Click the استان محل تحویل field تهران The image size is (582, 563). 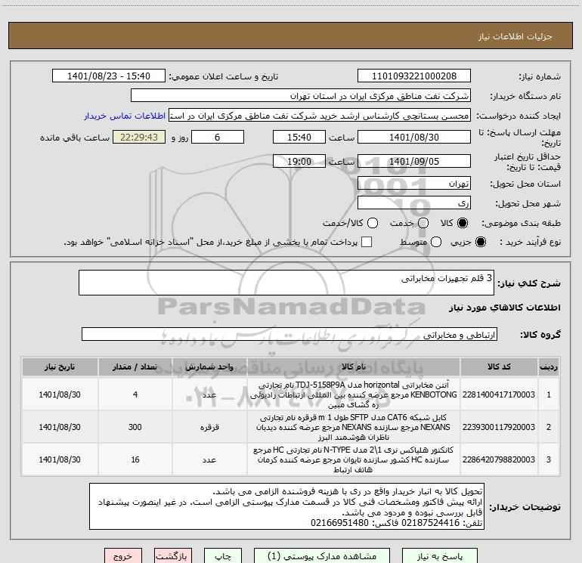(x=414, y=184)
